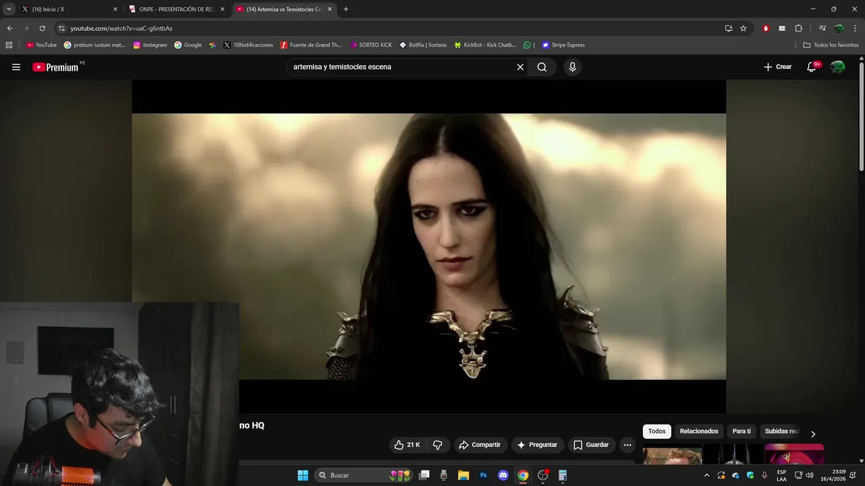This screenshot has width=865, height=486.
Task: Open the Stripe Express bookmark
Action: click(564, 45)
